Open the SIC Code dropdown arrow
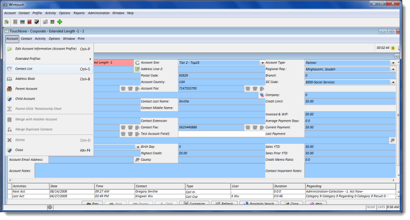 [393, 82]
